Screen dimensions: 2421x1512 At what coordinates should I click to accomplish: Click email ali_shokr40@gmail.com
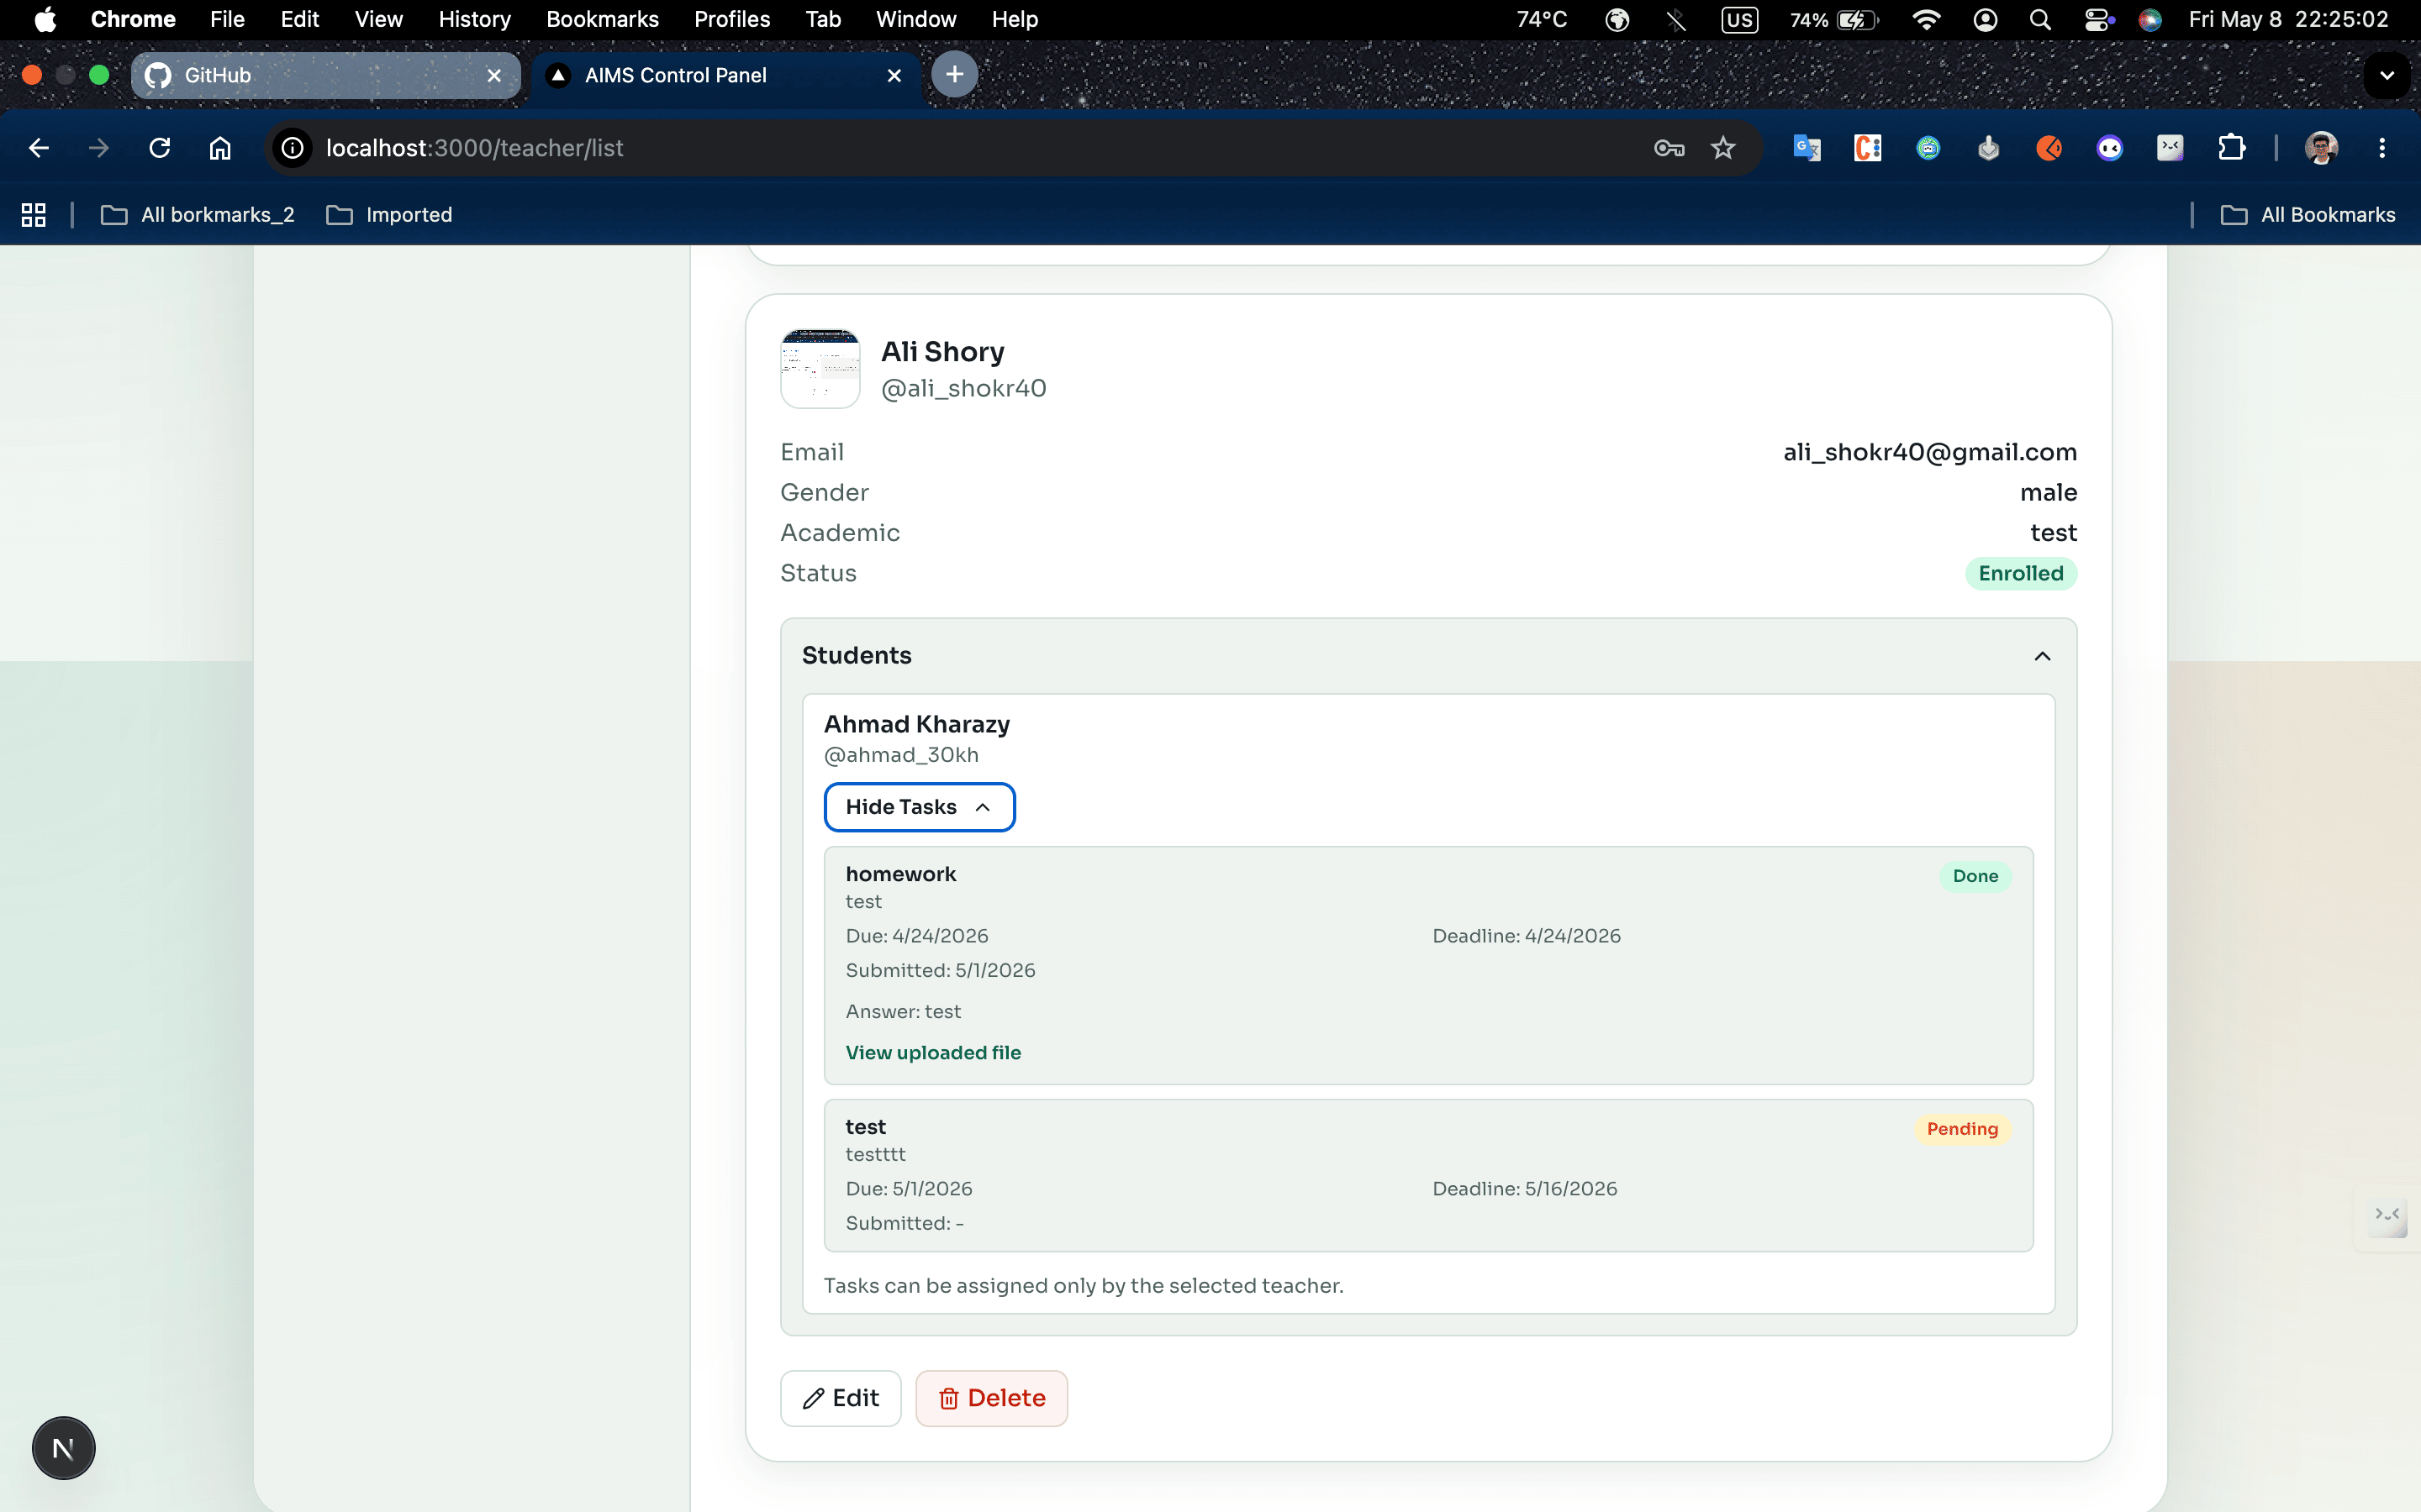[1930, 452]
